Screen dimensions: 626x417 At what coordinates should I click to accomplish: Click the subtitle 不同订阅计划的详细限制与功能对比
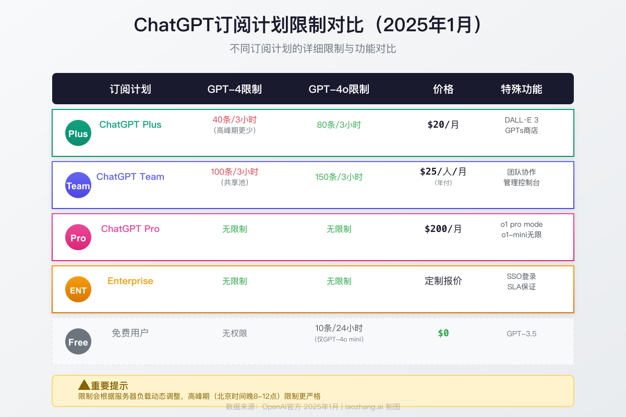click(x=313, y=48)
